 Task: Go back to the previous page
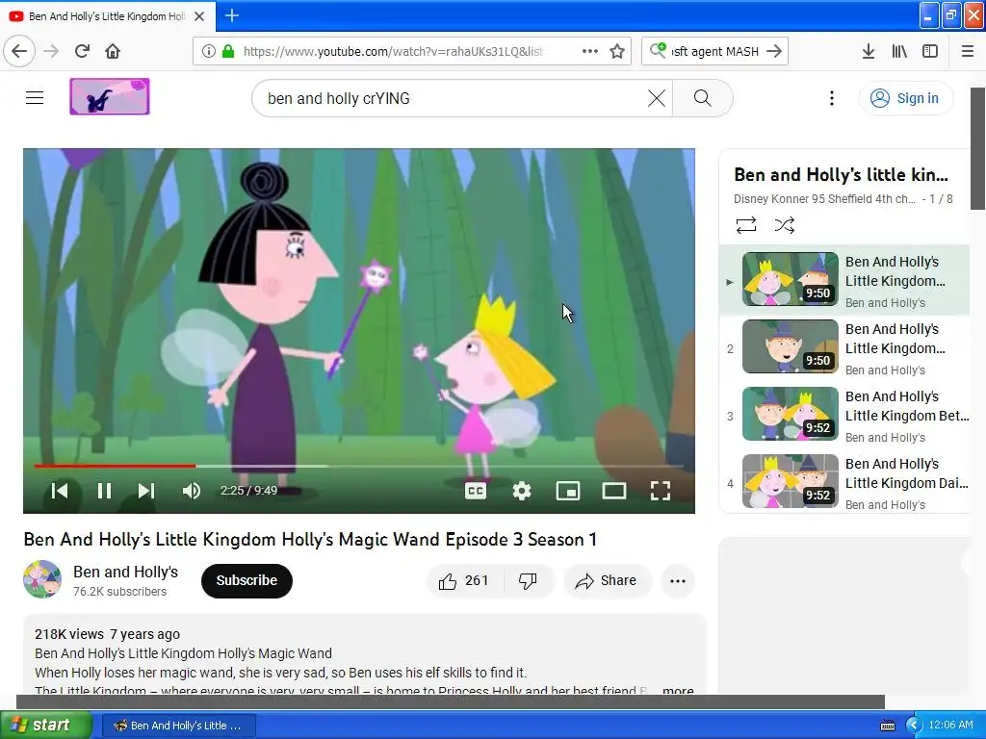tap(19, 51)
